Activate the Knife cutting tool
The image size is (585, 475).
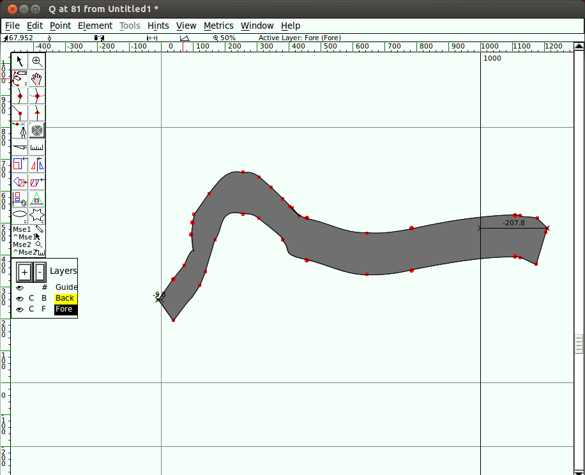click(x=20, y=147)
